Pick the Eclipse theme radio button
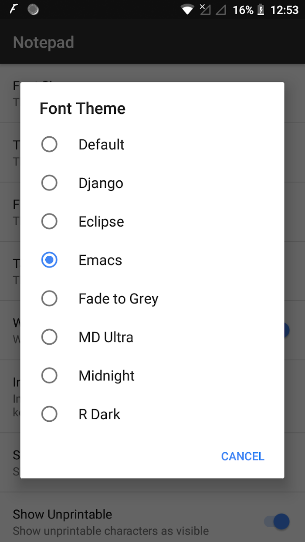Screen dimensions: 305x542 point(49,221)
